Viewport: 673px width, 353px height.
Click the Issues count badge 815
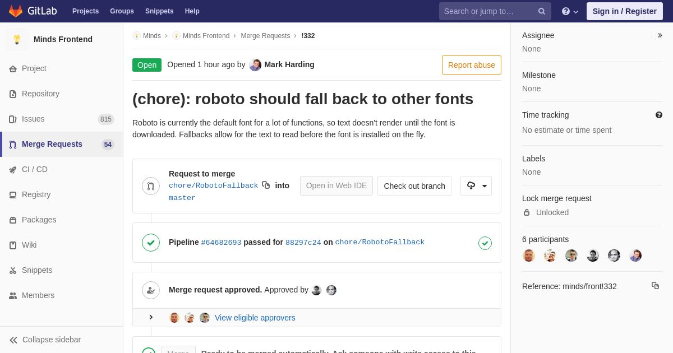click(106, 119)
